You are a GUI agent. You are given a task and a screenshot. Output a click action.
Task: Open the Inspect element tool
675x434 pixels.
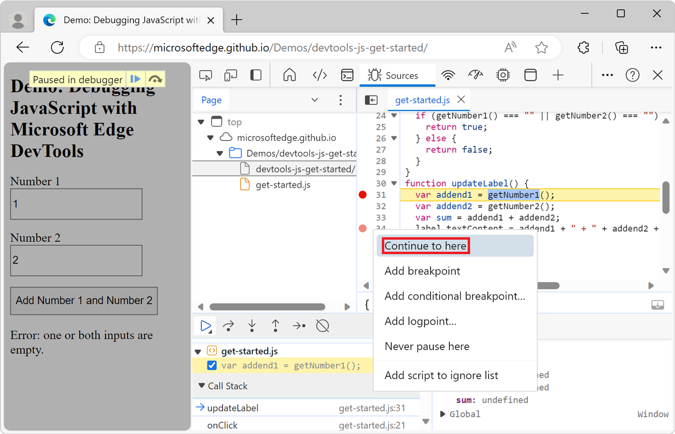[206, 75]
